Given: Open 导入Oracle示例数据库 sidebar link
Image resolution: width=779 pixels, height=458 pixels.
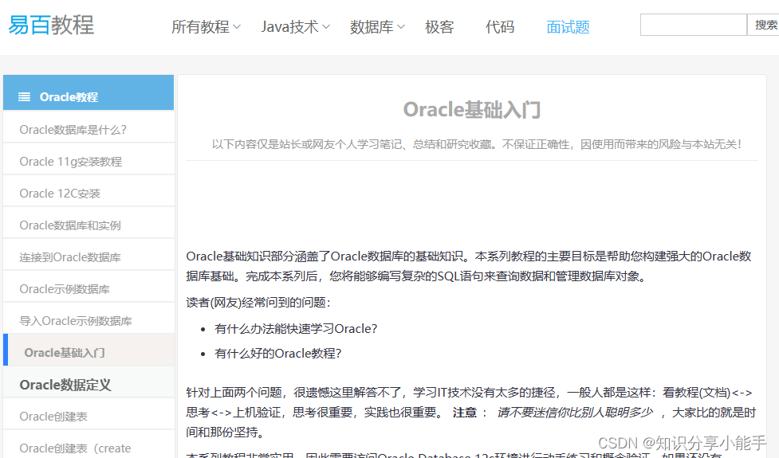Looking at the screenshot, I should pos(76,320).
